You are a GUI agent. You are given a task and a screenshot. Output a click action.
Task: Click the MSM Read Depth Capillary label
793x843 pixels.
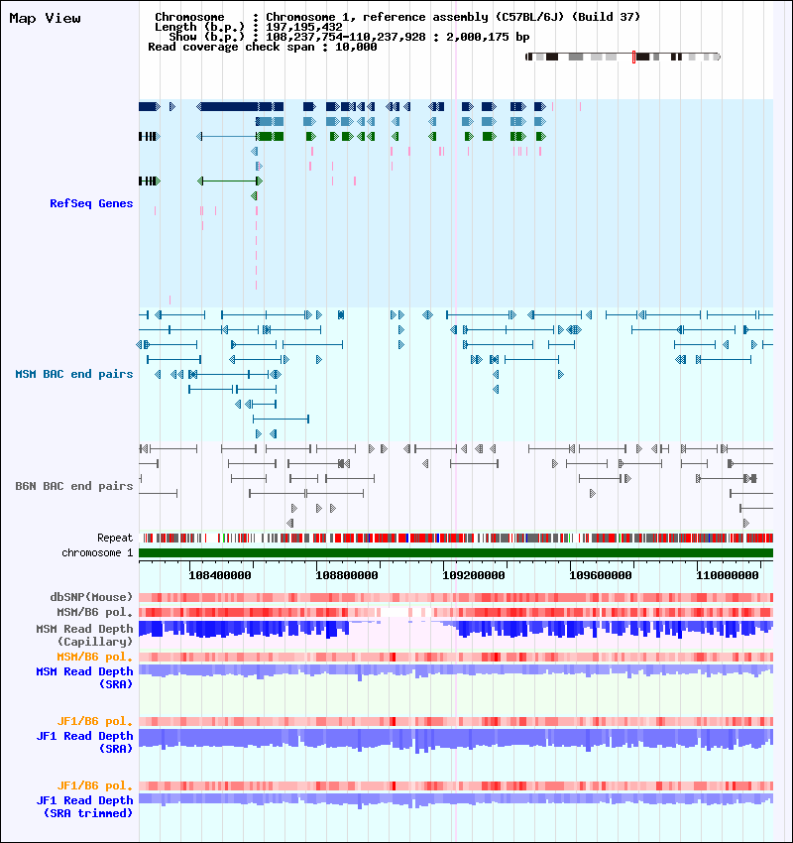pos(84,635)
